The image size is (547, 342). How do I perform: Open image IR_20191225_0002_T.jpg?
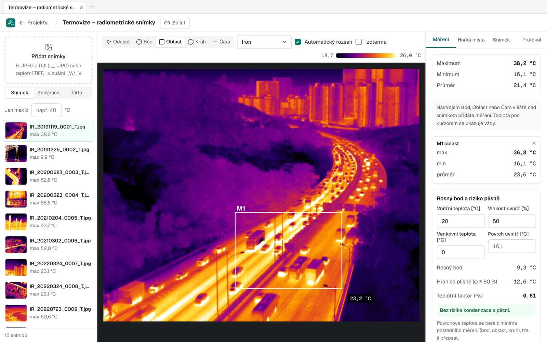click(49, 153)
